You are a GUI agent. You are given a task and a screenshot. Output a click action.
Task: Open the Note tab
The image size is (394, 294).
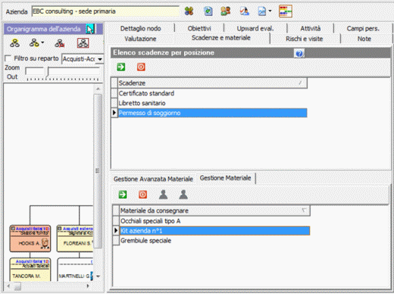364,39
